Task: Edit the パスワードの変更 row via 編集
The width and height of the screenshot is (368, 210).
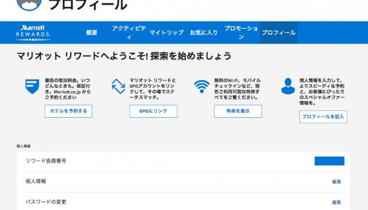Action: 336,202
